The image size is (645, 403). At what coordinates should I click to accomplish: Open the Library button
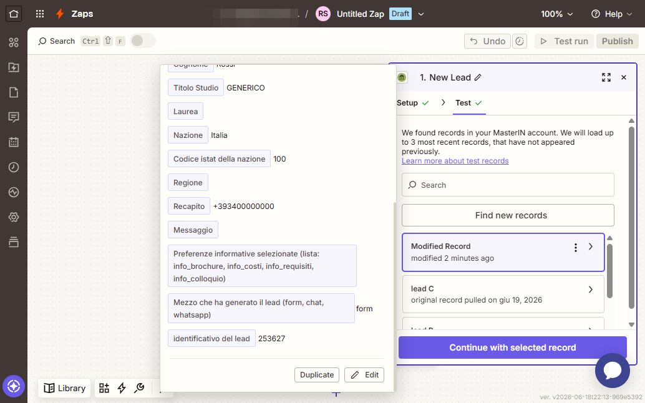65,388
